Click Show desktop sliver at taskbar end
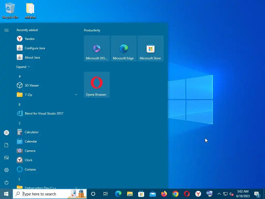Image resolution: width=265 pixels, height=199 pixels. (x=264, y=194)
